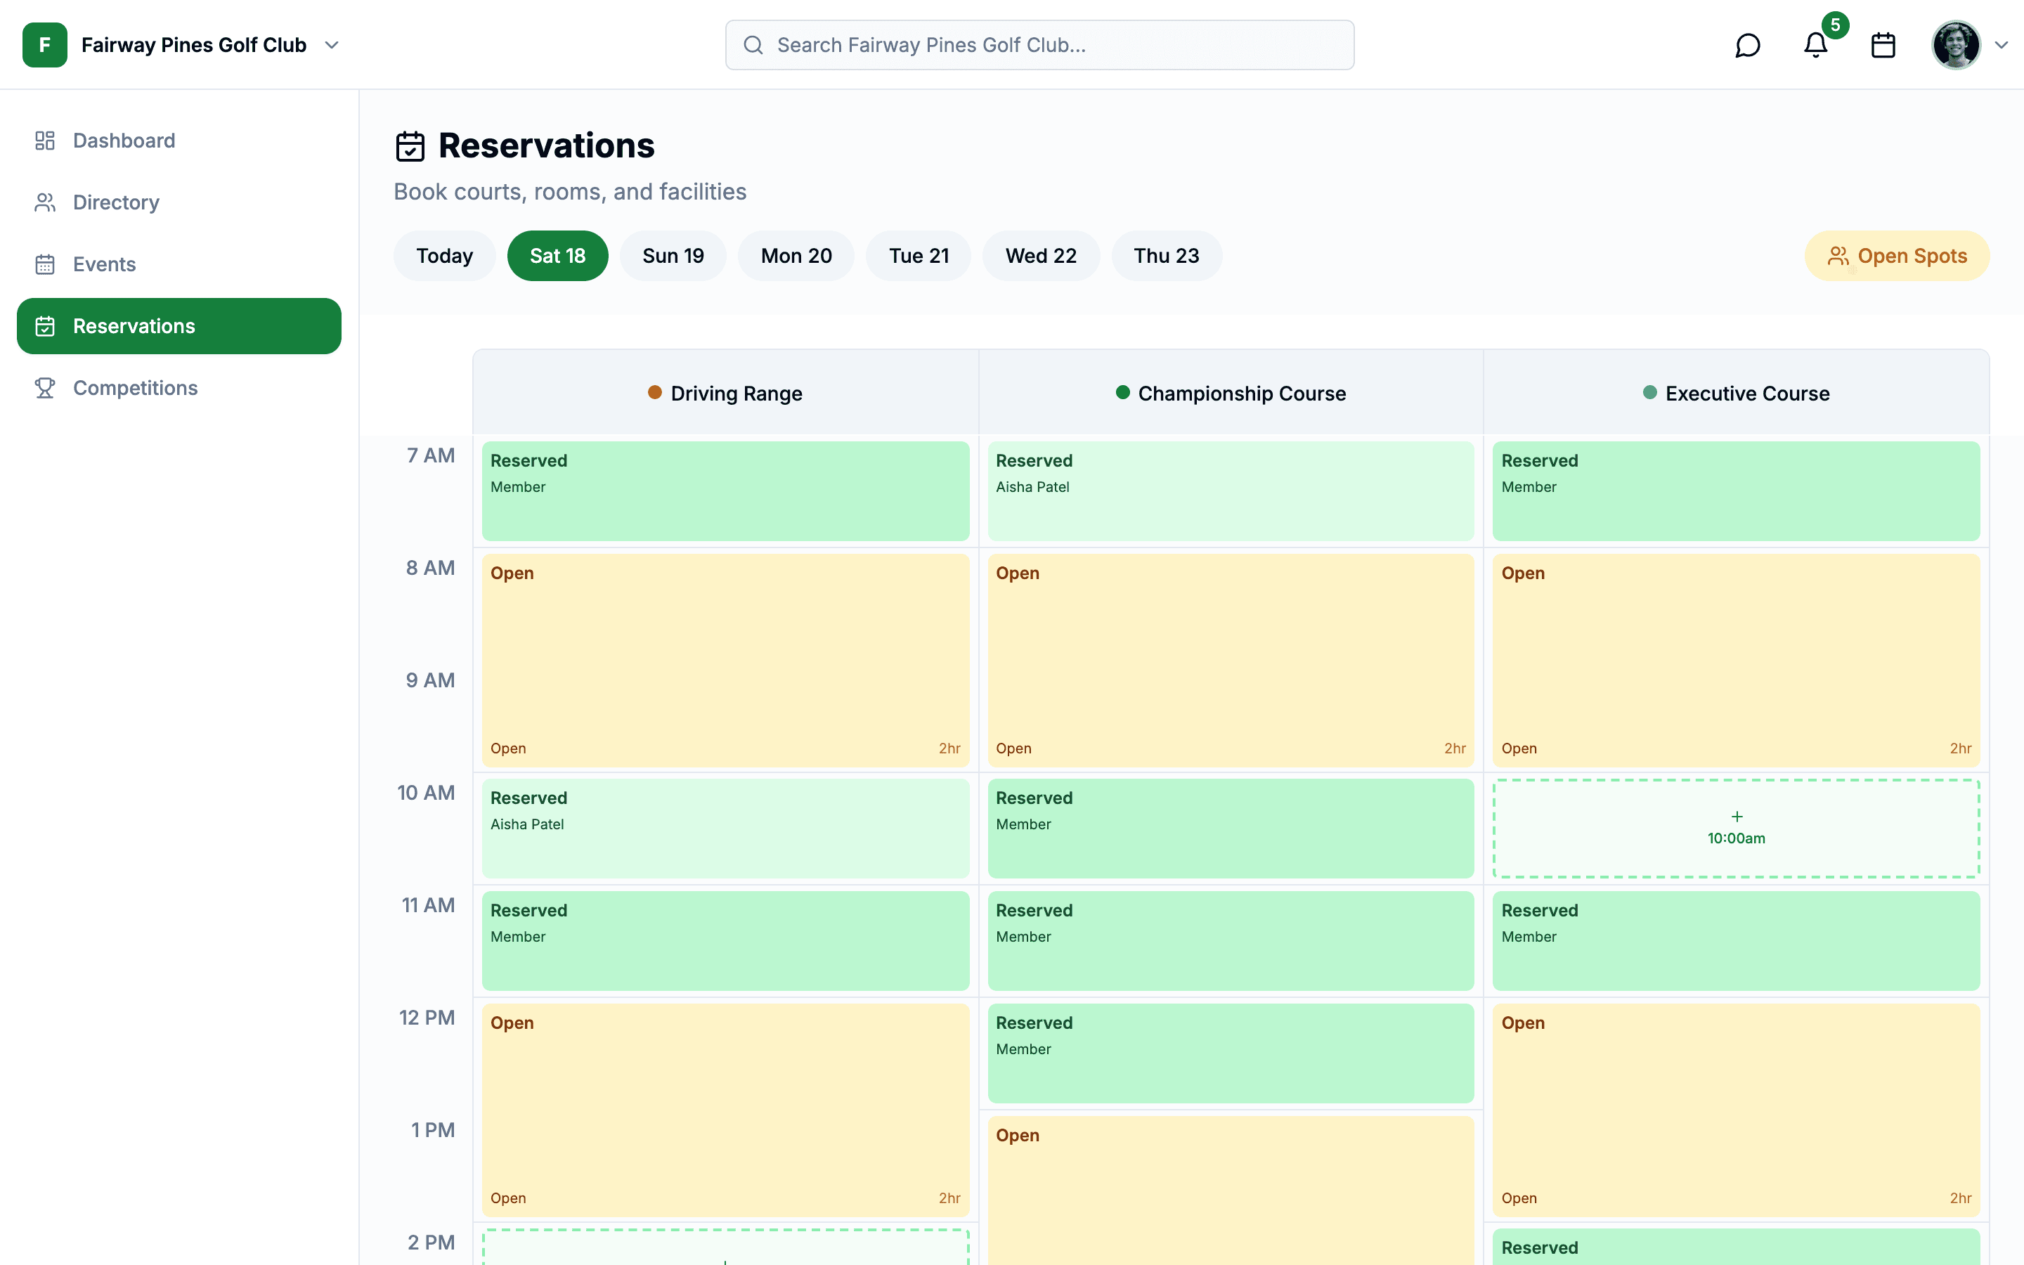Click the search magnifier icon
Viewport: 2024px width, 1265px height.
(x=753, y=45)
